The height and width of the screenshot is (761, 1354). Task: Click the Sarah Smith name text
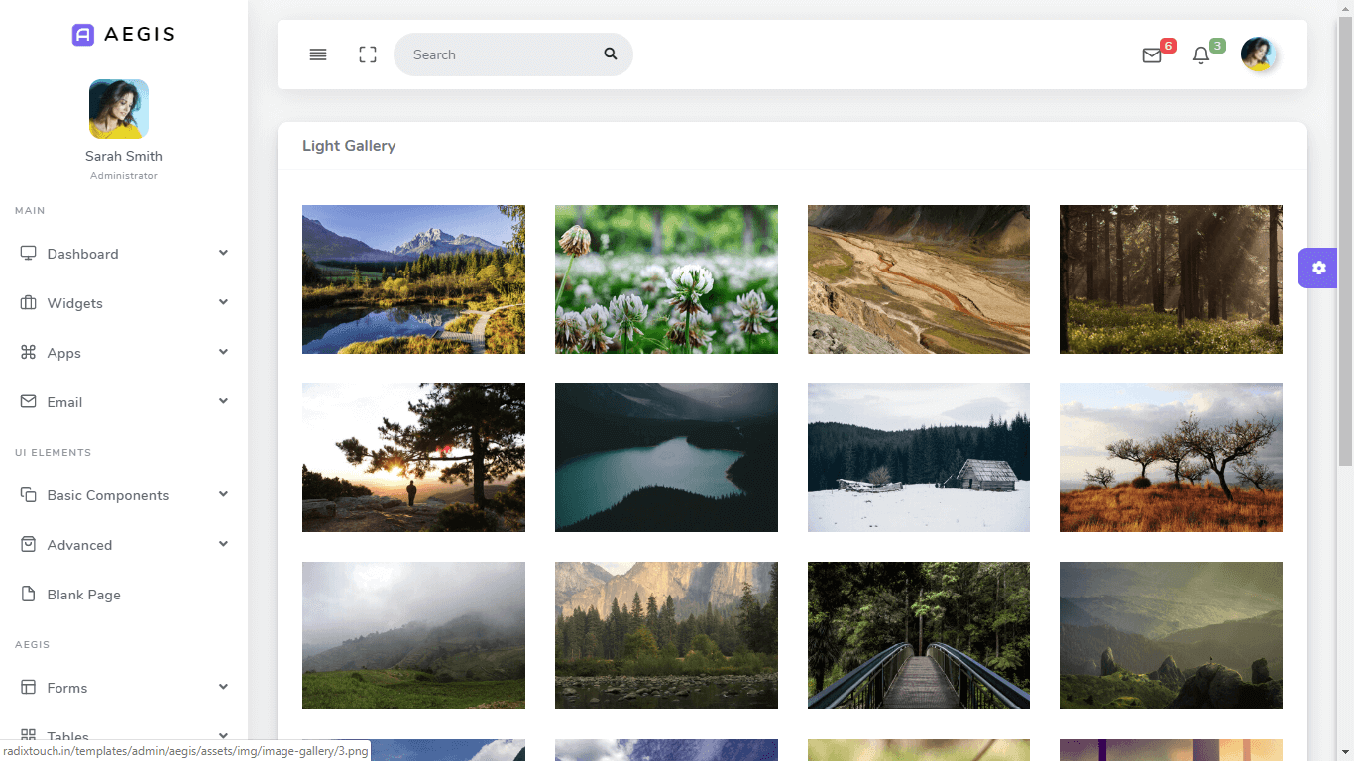coord(124,156)
